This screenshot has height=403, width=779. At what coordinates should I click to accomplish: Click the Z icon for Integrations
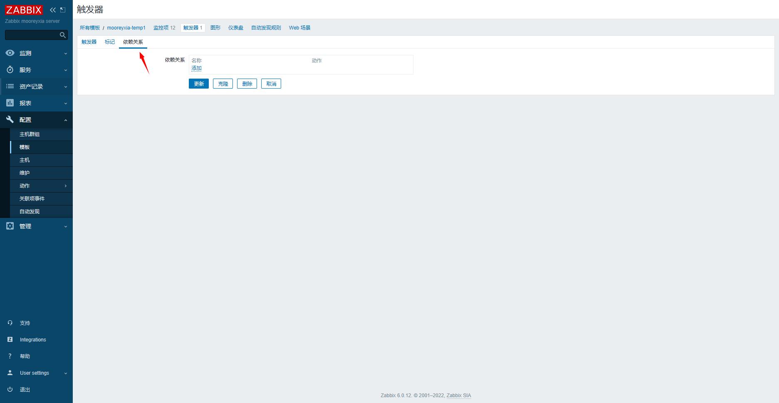(10, 340)
